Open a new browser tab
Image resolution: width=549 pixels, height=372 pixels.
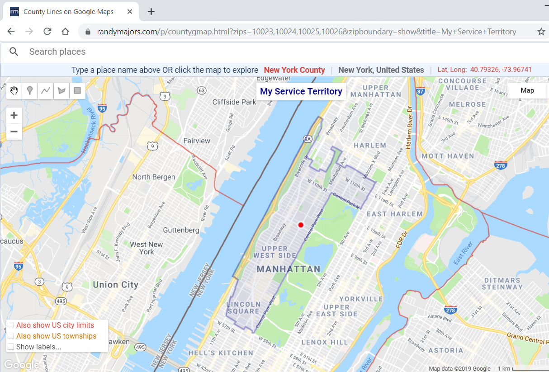[151, 11]
